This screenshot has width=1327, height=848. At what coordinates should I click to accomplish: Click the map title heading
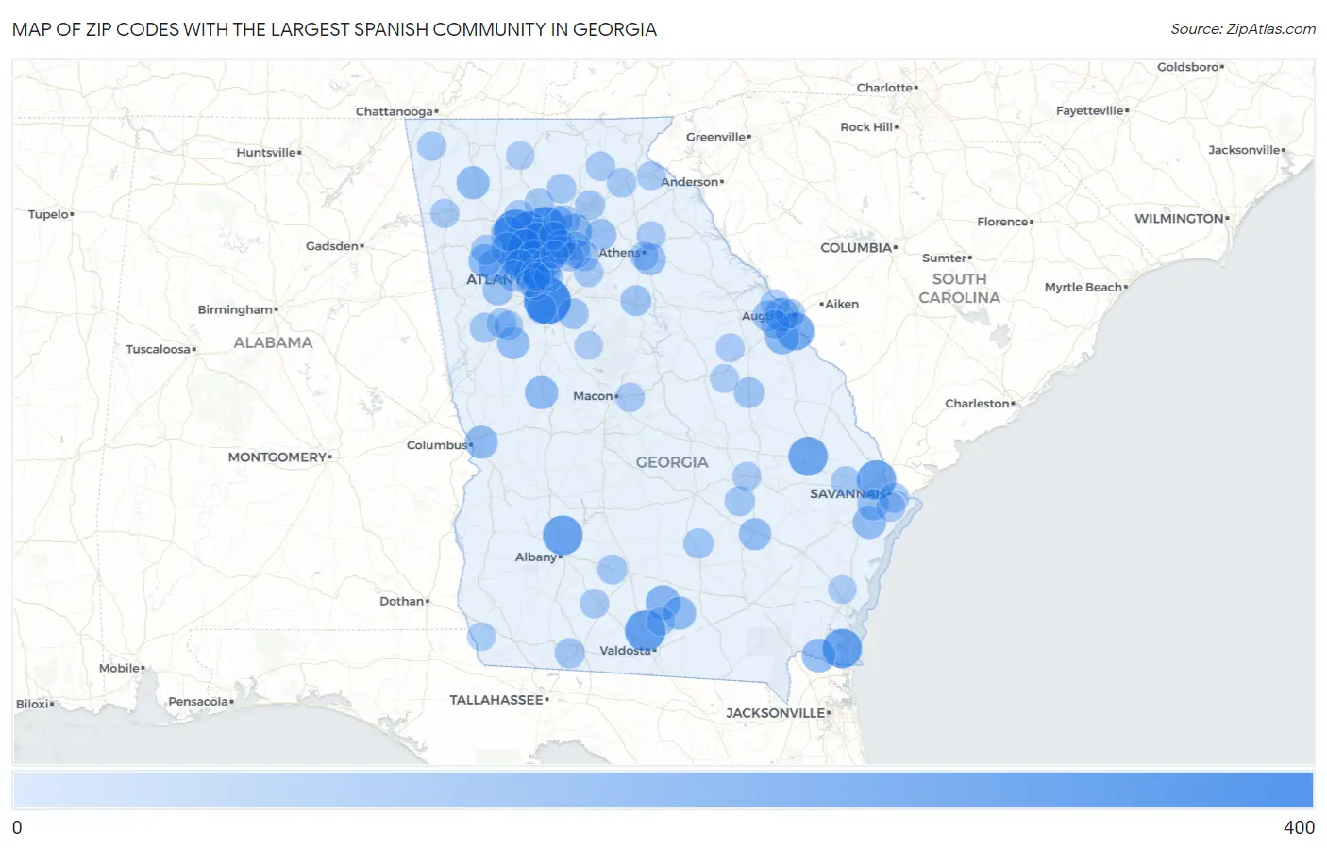click(334, 29)
